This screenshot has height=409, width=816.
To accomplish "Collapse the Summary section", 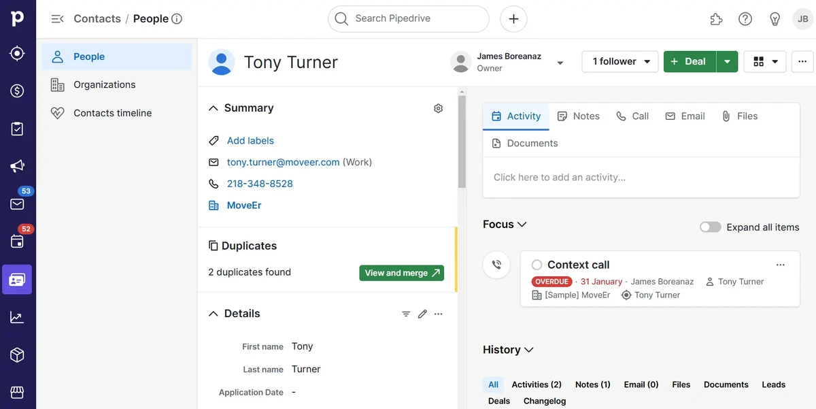I will coord(214,108).
